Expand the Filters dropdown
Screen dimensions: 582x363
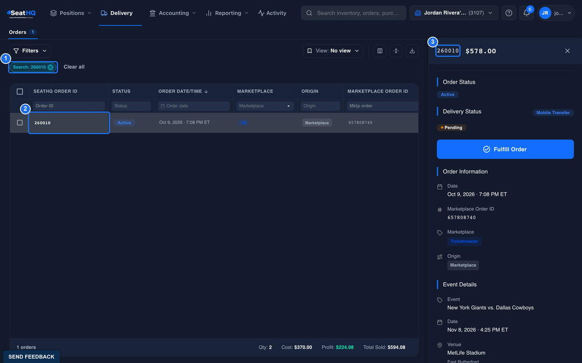click(30, 51)
